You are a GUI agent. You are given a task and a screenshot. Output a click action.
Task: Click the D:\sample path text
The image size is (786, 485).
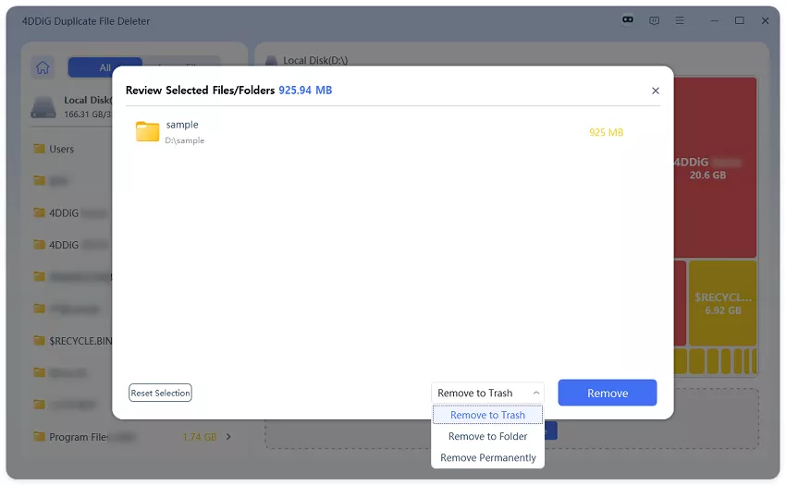pyautogui.click(x=184, y=140)
